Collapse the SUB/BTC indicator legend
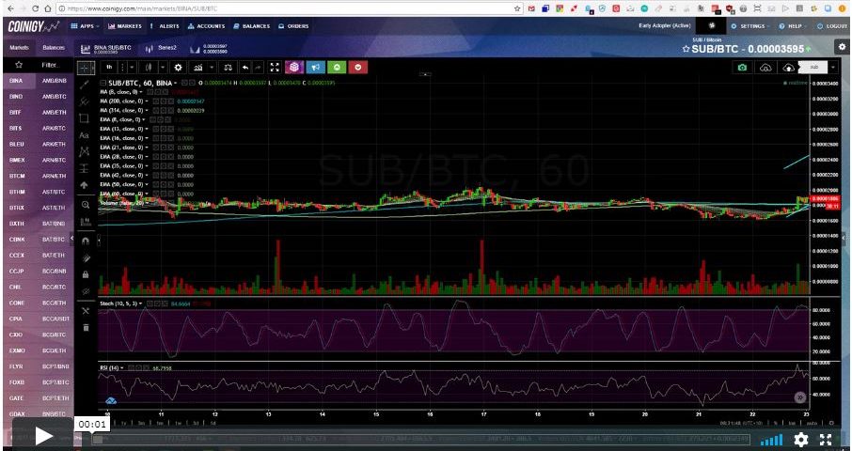This screenshot has width=852, height=451. [104, 83]
